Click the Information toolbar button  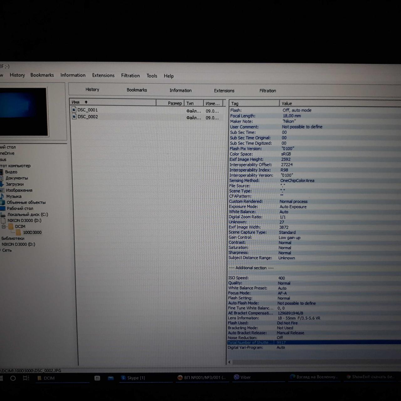180,91
